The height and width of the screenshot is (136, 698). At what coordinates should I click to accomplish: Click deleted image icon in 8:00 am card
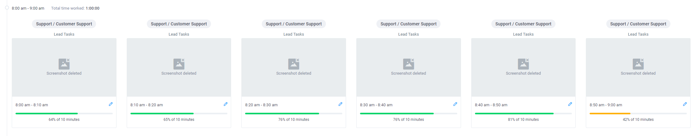pos(64,64)
